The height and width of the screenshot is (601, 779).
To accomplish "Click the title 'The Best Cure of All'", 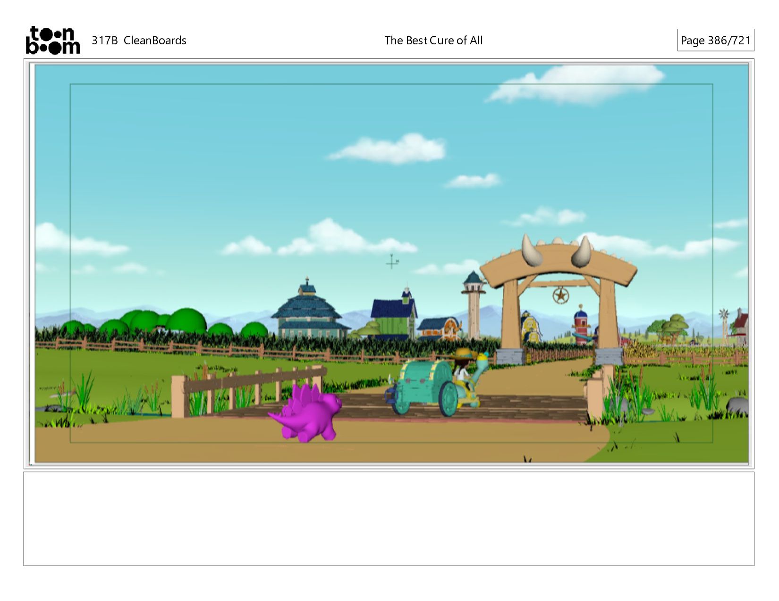I will 433,41.
